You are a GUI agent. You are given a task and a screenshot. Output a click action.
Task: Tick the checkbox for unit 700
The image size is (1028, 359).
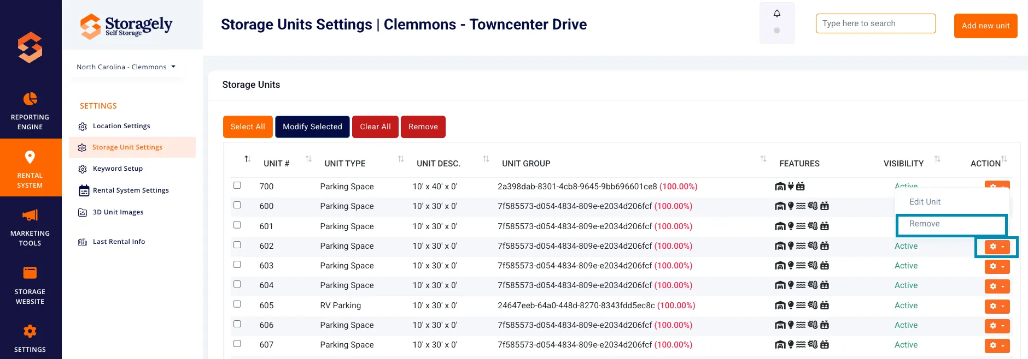pos(237,186)
